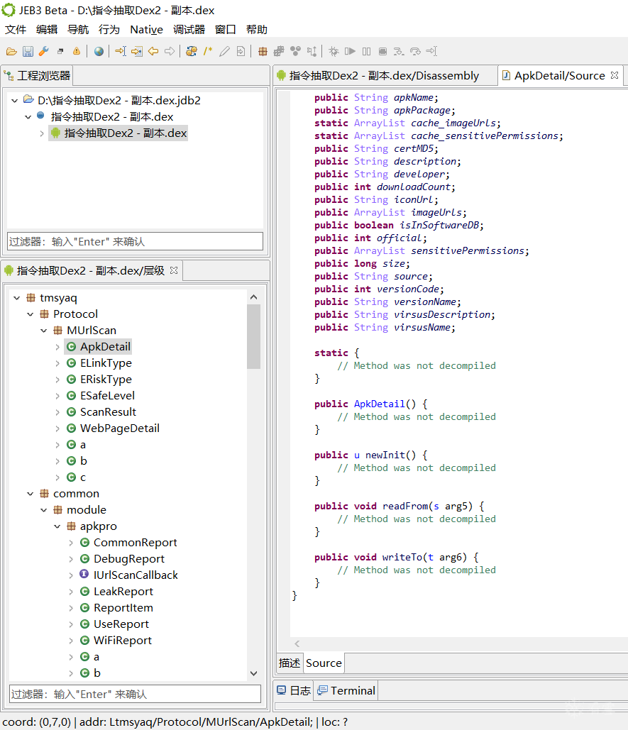Click the hierarchy scrollbar down arrow
628x730 pixels.
click(x=254, y=673)
